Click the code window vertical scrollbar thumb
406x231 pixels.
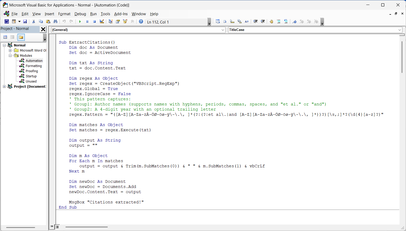pyautogui.click(x=402, y=57)
